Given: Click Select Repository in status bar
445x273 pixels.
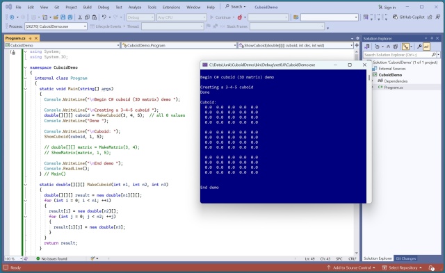Looking at the screenshot, I should point(402,267).
